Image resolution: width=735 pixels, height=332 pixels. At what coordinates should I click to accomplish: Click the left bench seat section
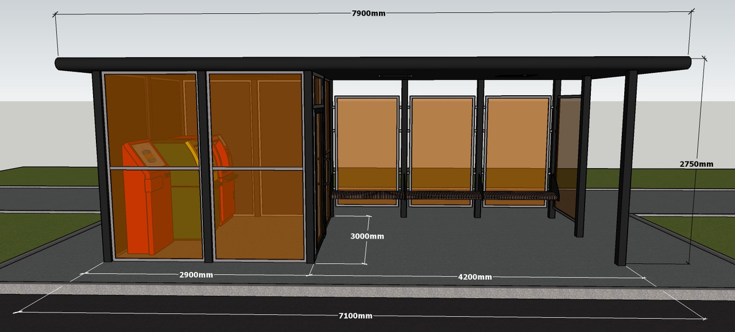[x=367, y=196]
